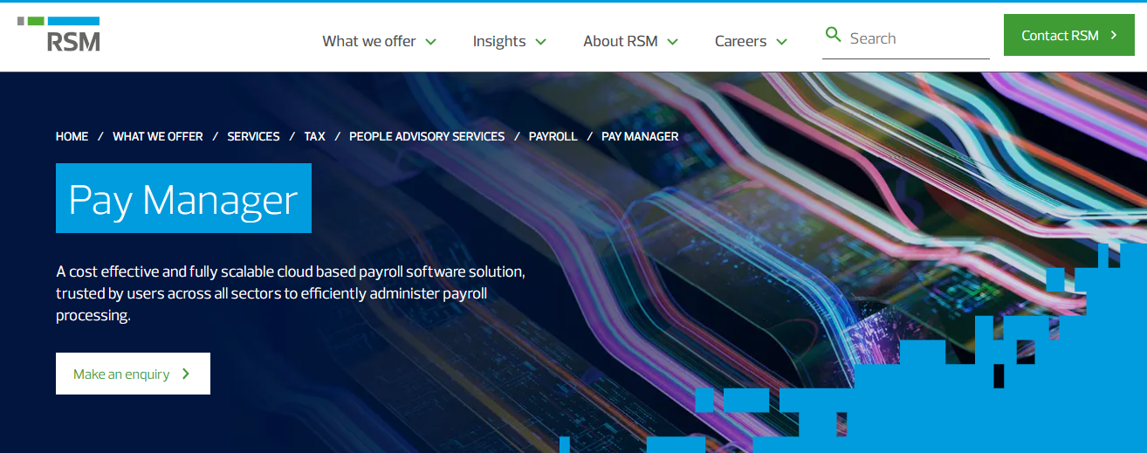Click the Make an enquiry button
The image size is (1147, 453).
click(x=133, y=374)
